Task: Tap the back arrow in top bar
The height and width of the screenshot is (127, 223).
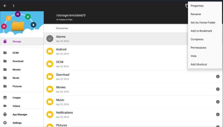Action: [x=5, y=6]
